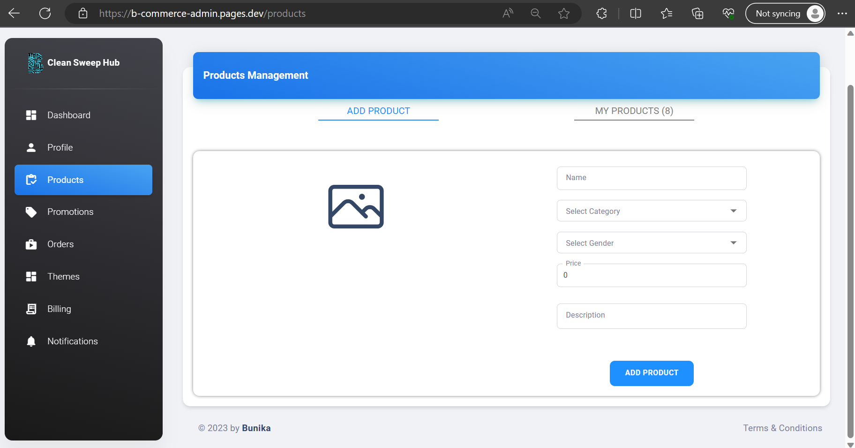Viewport: 855px width, 448px height.
Task: Click the Billing receipt icon
Action: [31, 309]
